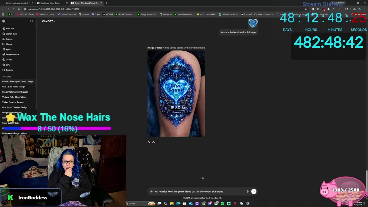Open Fourthwall bookmark

246,14
